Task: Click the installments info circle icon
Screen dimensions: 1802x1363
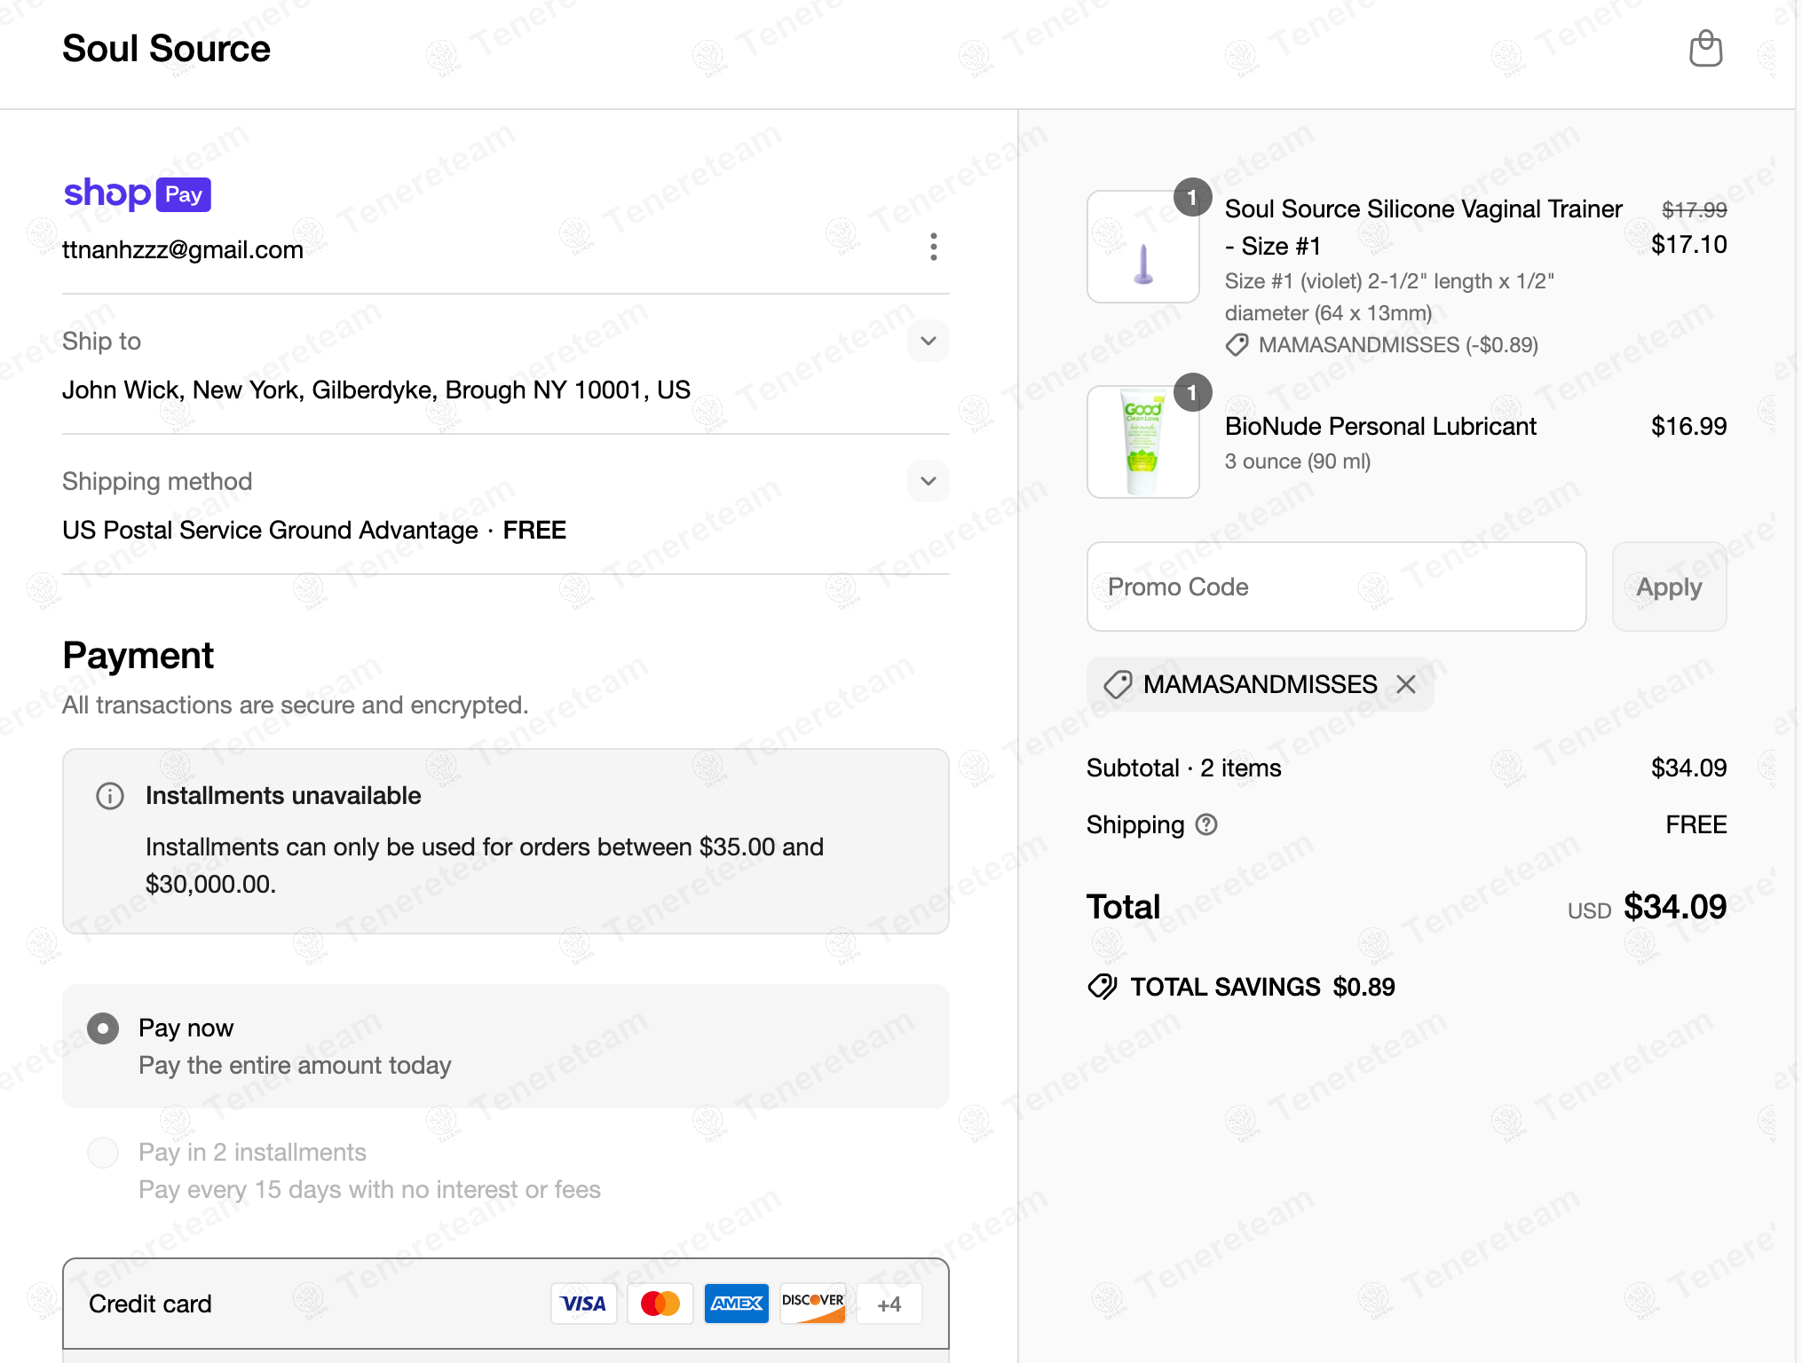Action: (110, 796)
